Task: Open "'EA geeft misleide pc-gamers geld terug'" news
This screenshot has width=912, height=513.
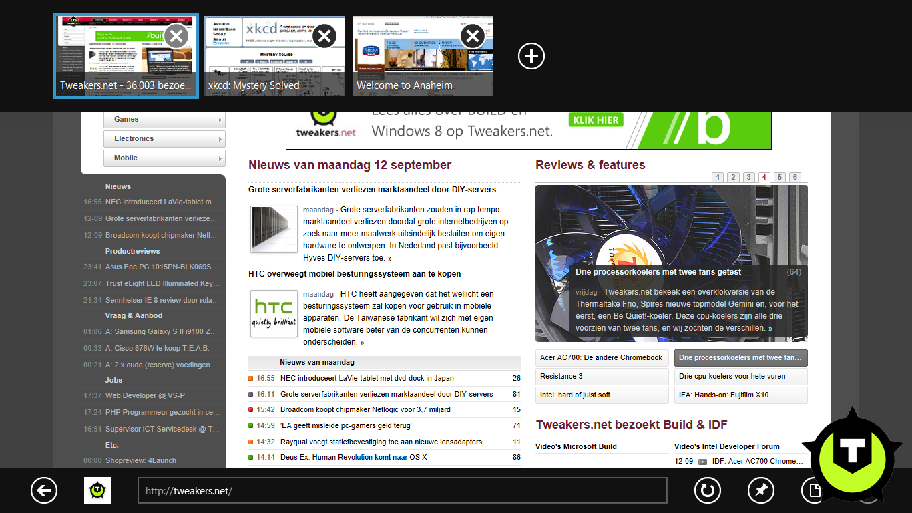Action: (347, 425)
